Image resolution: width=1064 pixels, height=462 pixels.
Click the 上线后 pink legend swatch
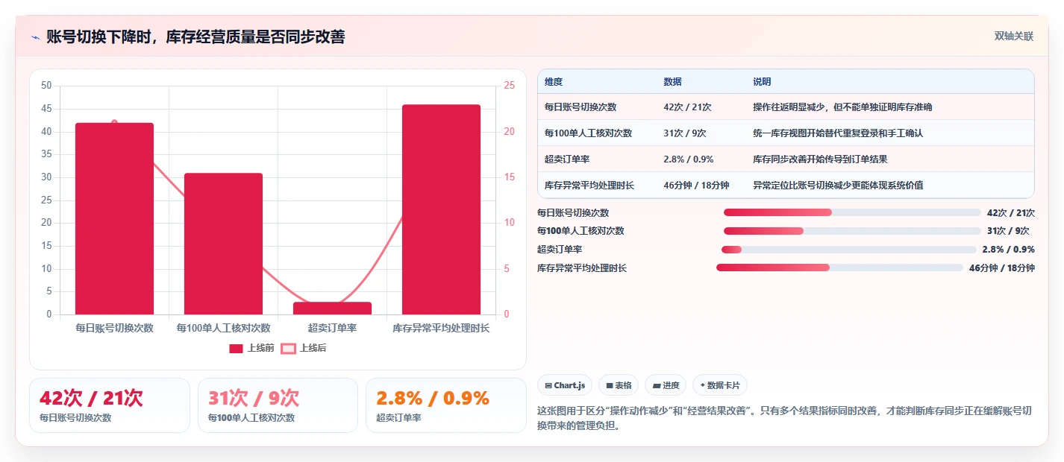[288, 348]
